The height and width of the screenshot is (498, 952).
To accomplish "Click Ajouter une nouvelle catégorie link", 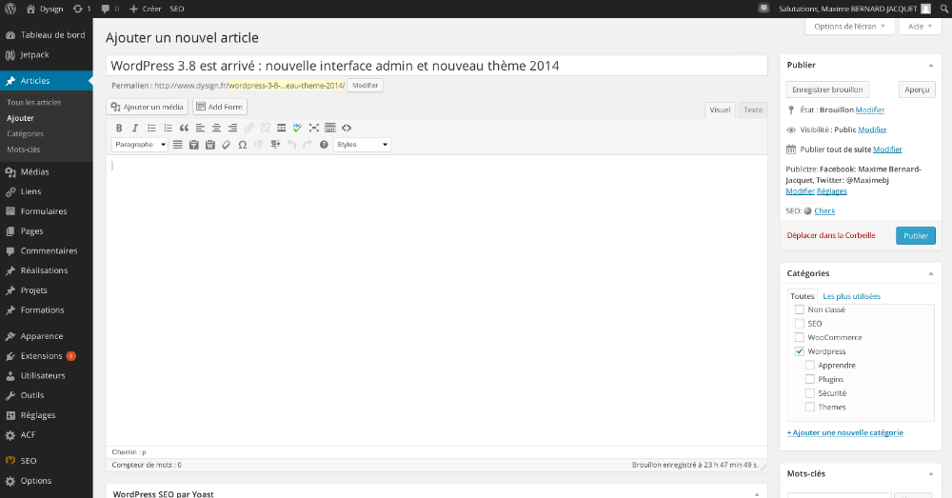I will (x=845, y=433).
